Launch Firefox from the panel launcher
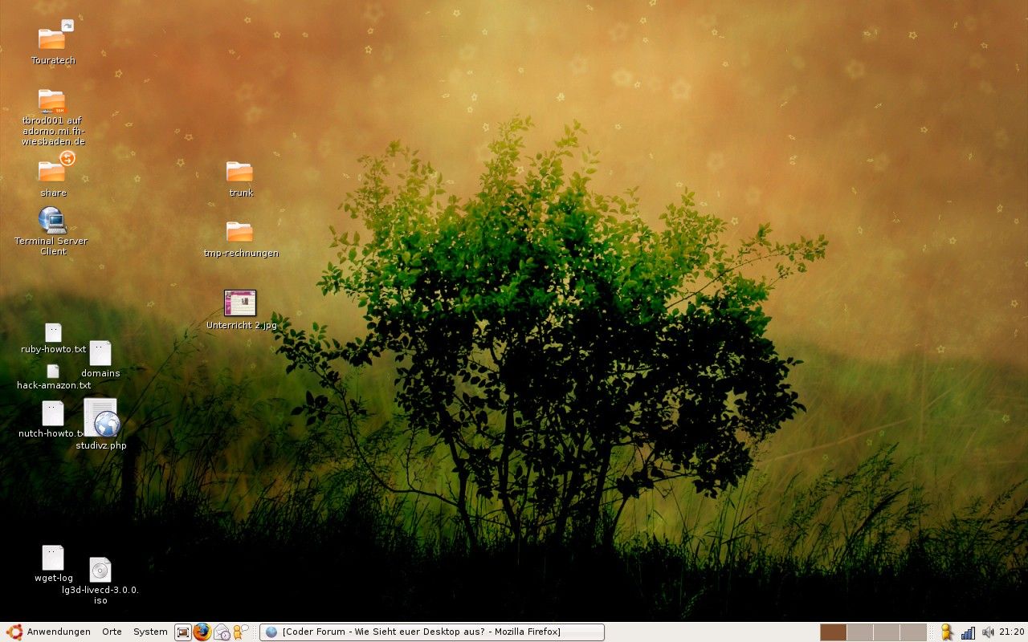This screenshot has height=642, width=1028. coord(202,632)
